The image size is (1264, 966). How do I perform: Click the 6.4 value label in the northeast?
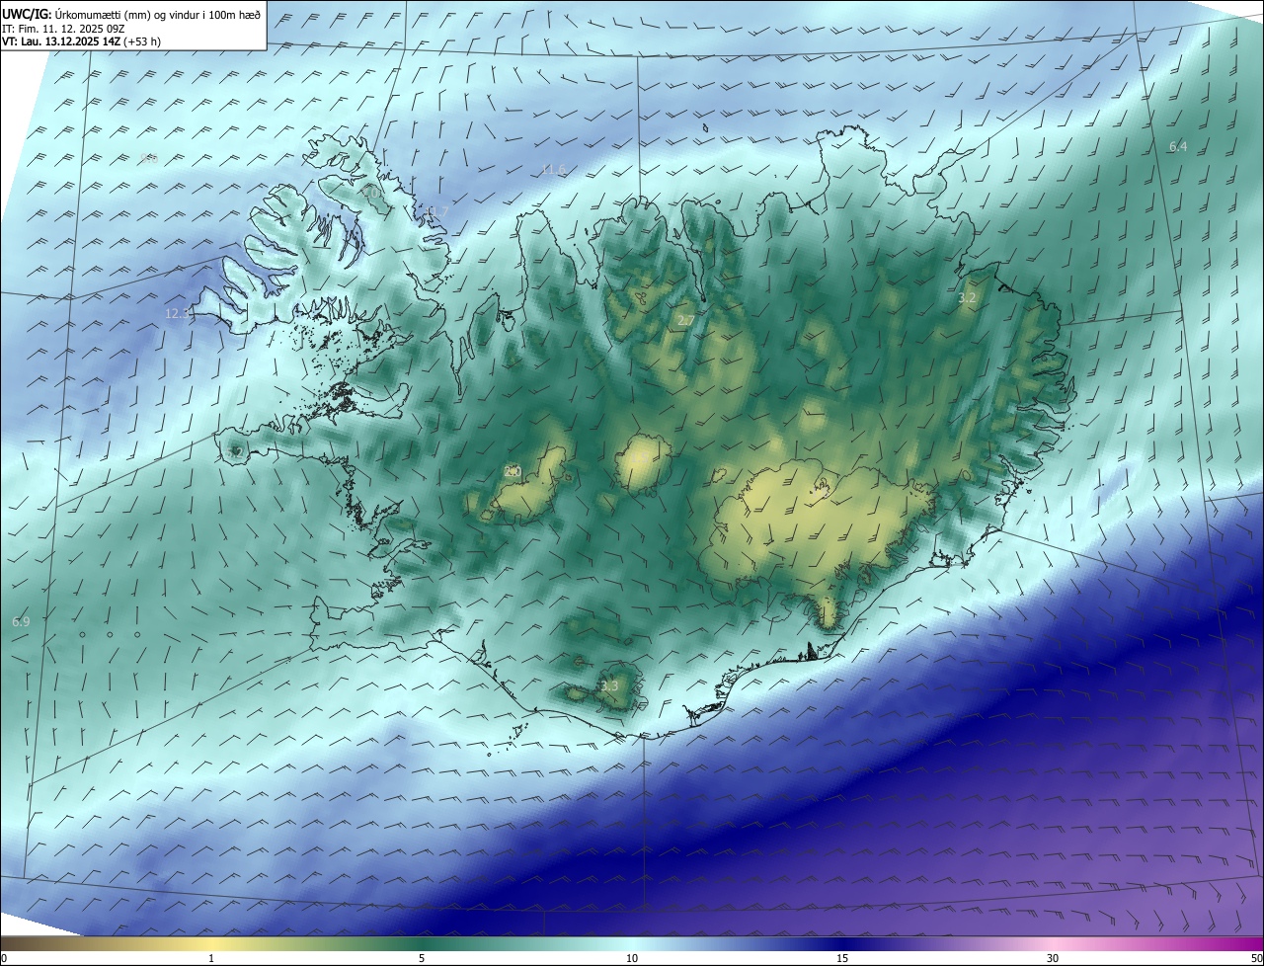(1178, 146)
